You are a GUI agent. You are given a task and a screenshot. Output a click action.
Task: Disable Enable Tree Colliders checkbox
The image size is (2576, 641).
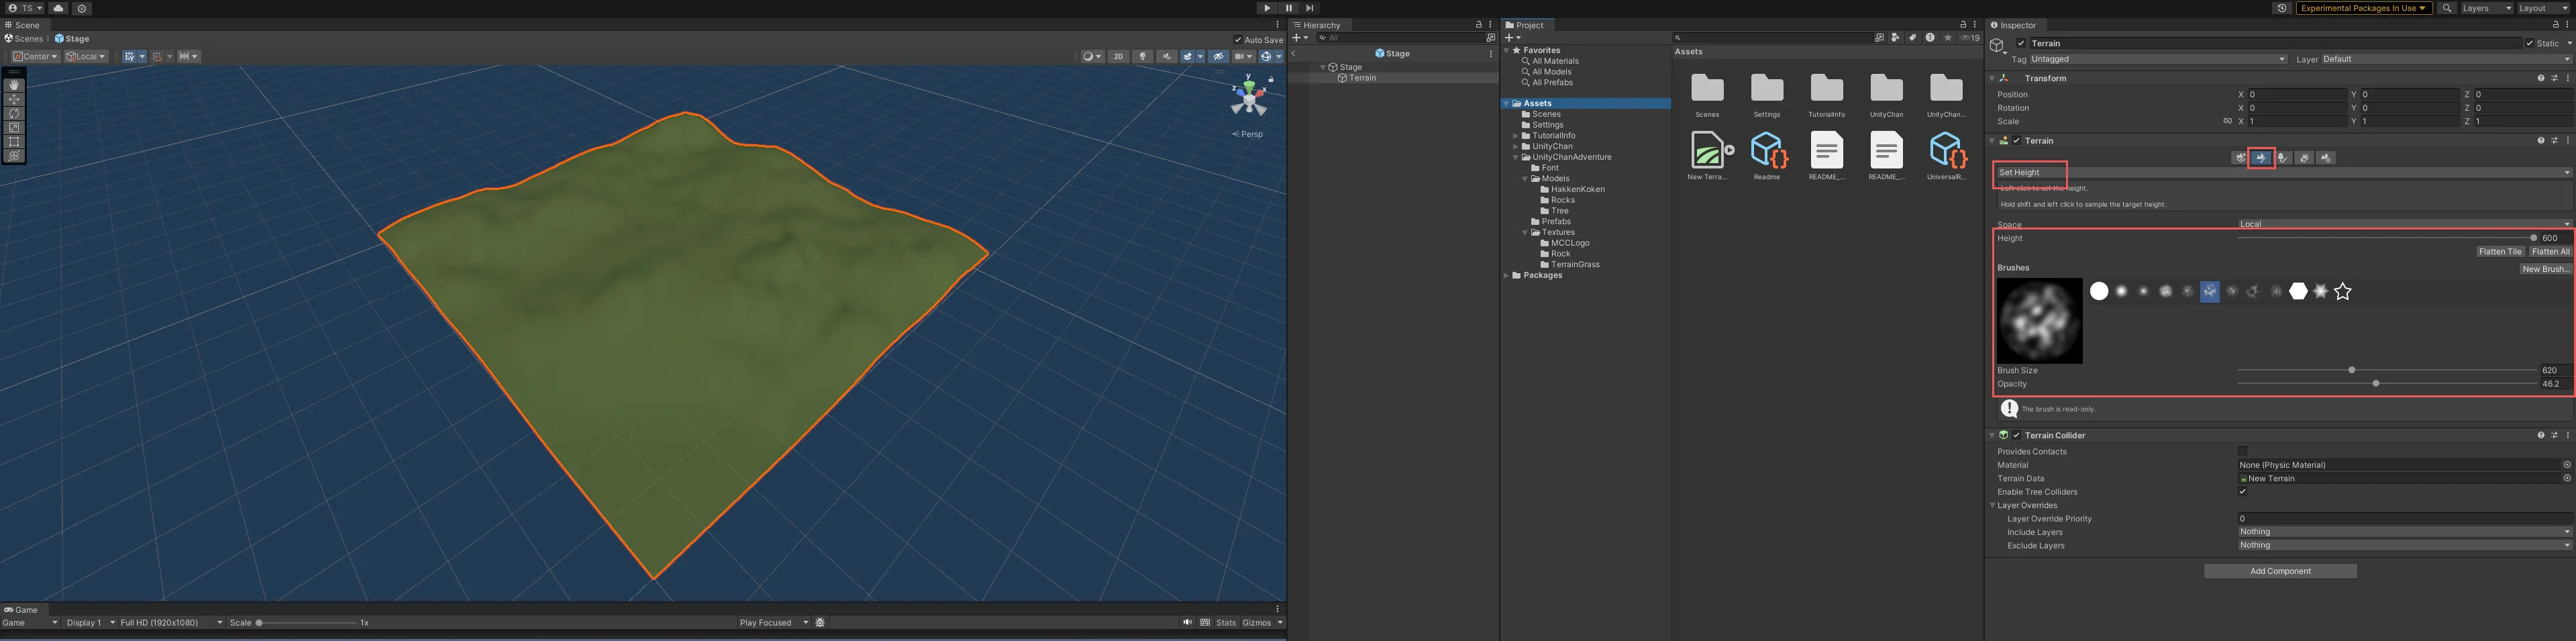tap(2242, 492)
